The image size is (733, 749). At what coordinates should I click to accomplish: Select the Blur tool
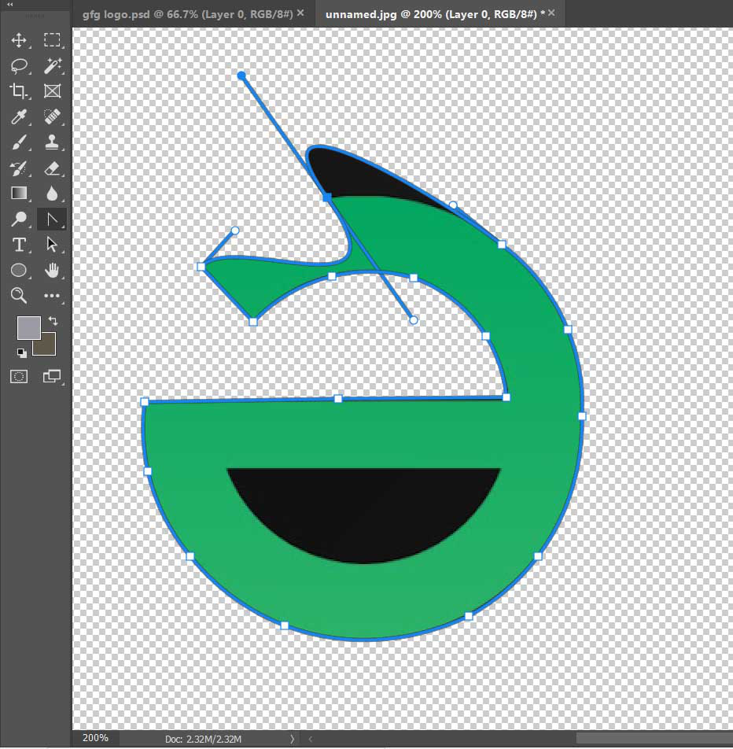click(x=52, y=194)
